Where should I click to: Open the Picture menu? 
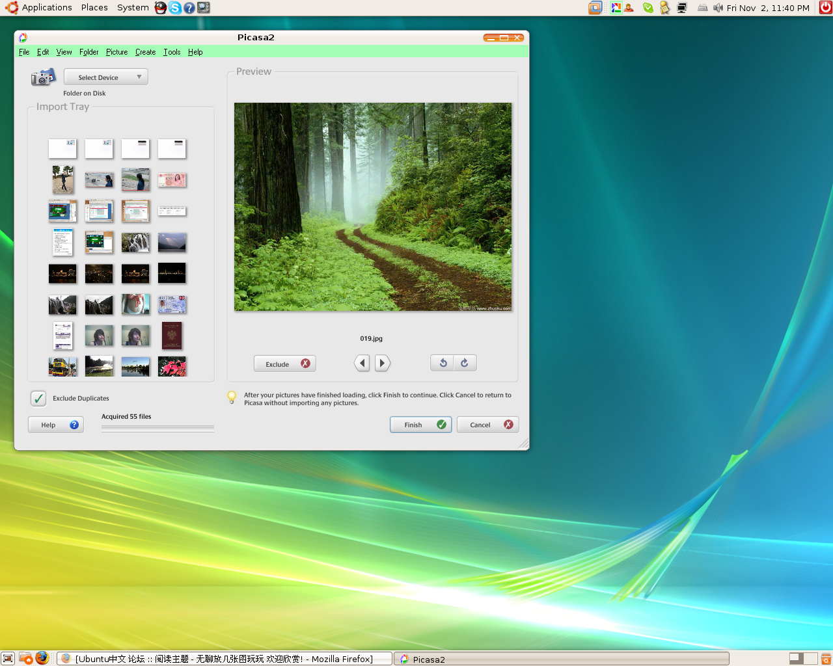(x=117, y=52)
